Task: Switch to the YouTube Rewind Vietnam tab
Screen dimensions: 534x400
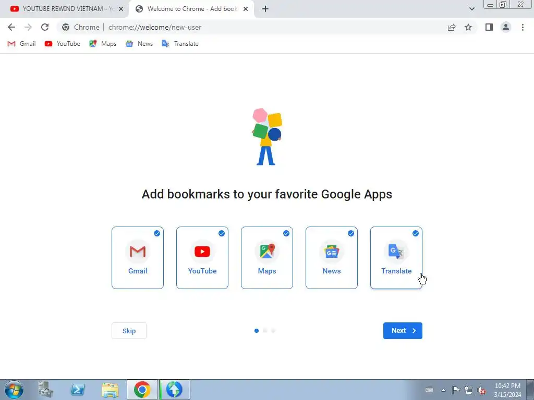Action: 64,9
